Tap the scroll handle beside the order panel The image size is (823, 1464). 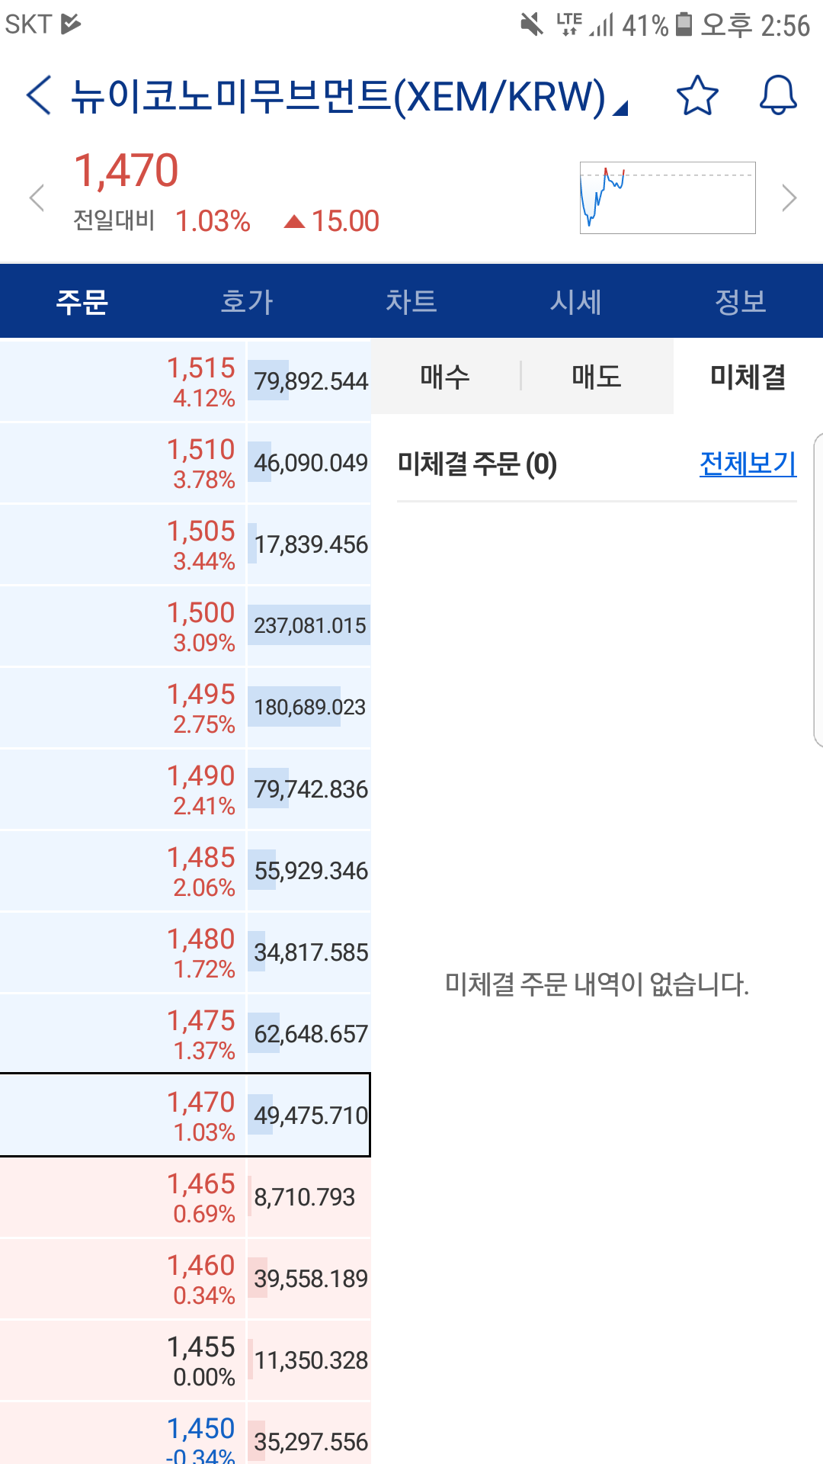[818, 590]
